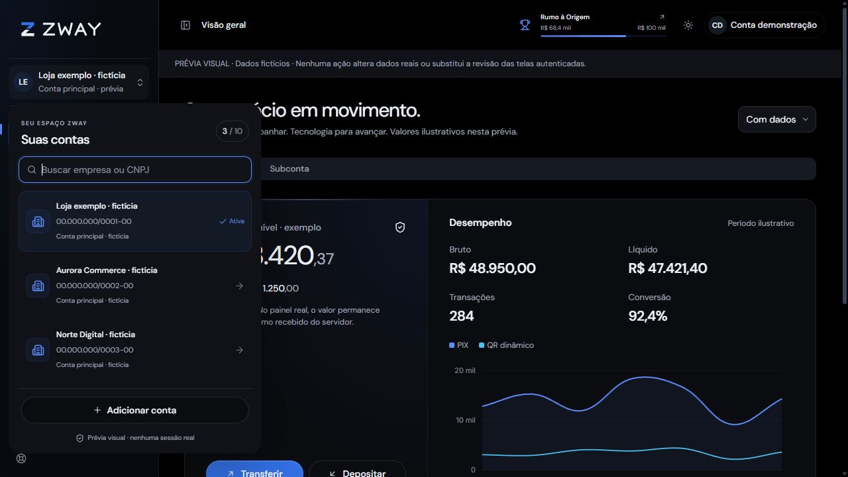
Task: Click the R$ 100 mil goal label
Action: [651, 28]
